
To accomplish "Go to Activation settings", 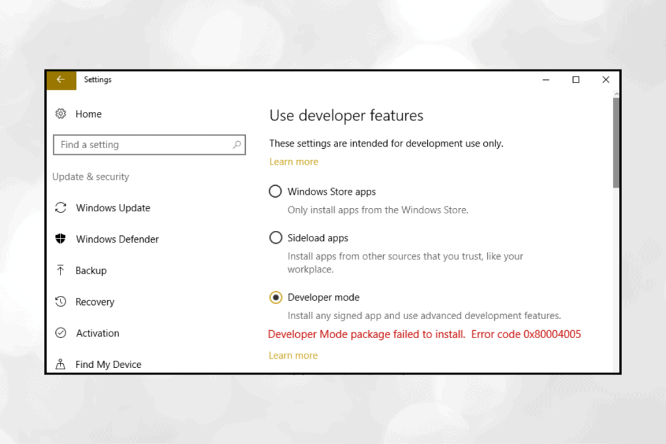I will pos(98,333).
